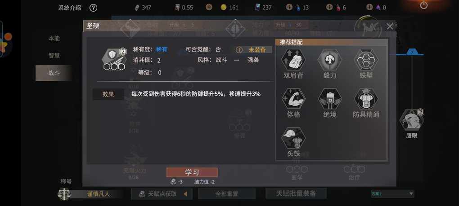Expand the 天赋点获取 arrow button
This screenshot has height=206, width=459.
185,194
